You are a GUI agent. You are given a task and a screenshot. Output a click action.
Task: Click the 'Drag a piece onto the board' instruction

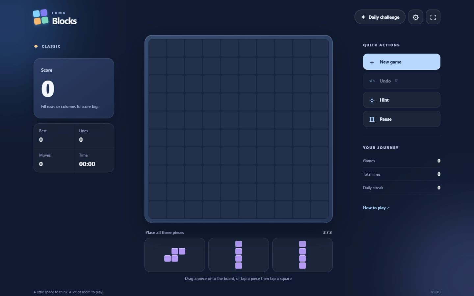pos(239,279)
